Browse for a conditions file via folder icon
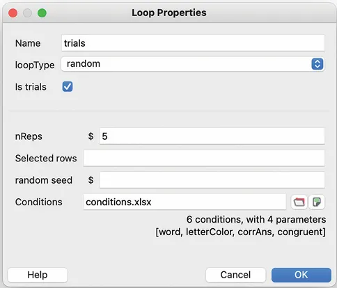The width and height of the screenshot is (337, 288). click(299, 202)
